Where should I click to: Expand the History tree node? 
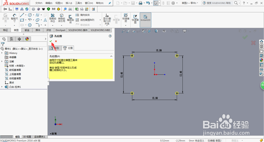tap(2, 53)
